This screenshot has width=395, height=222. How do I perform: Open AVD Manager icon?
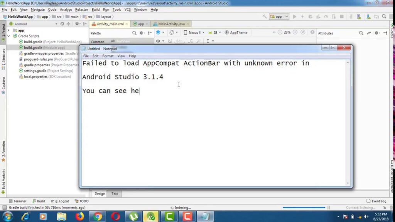tap(359, 17)
